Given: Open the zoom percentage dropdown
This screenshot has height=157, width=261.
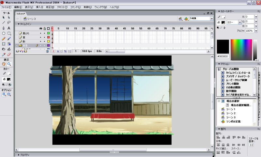Looking at the screenshot, I should (211, 19).
